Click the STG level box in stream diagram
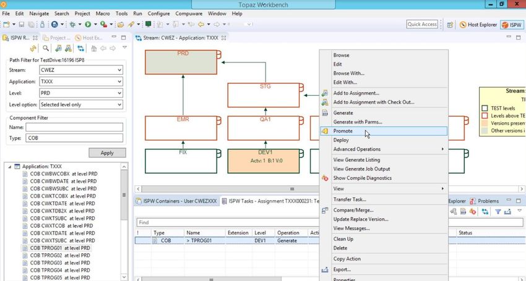 [264, 95]
